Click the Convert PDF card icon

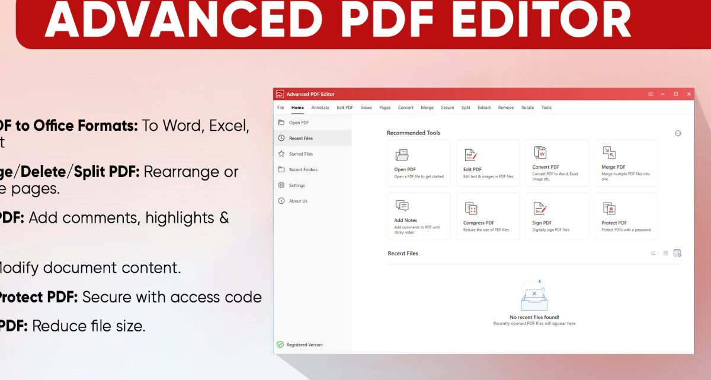(540, 153)
